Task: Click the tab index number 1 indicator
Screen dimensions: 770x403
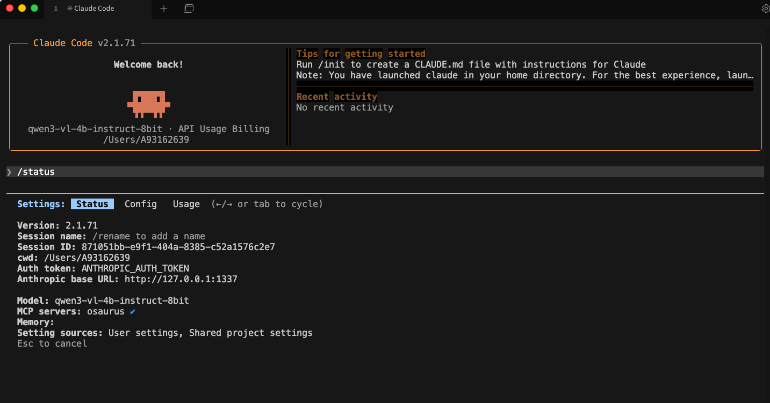Action: point(55,9)
